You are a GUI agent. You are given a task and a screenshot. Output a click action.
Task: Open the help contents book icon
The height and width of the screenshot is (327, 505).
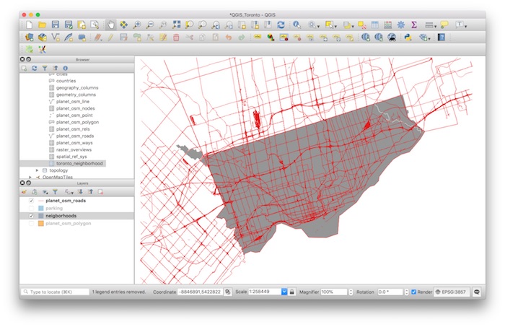(442, 38)
